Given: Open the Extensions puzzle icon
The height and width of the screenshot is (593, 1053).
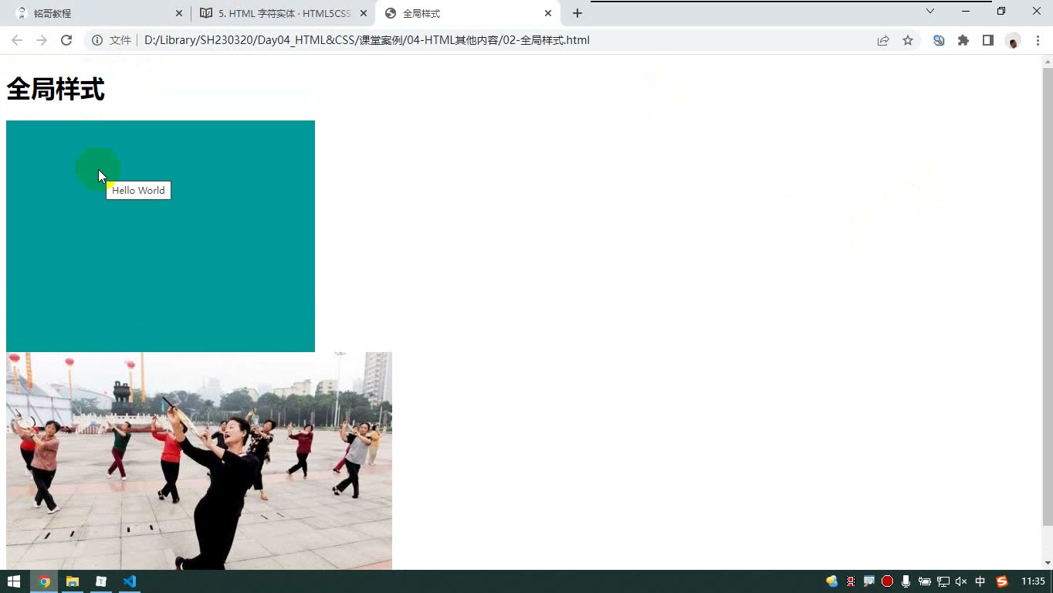Looking at the screenshot, I should (963, 40).
